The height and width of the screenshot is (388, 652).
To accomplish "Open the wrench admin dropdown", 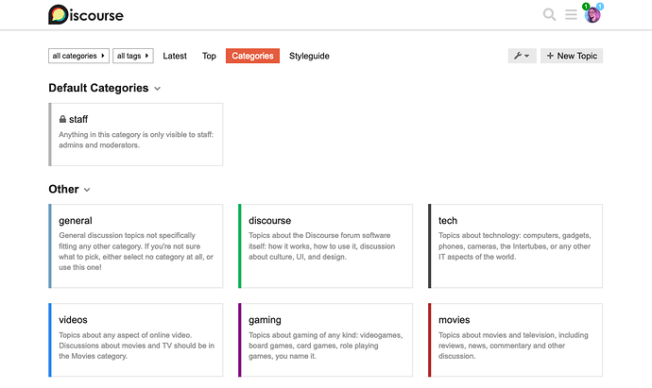I will [x=522, y=56].
